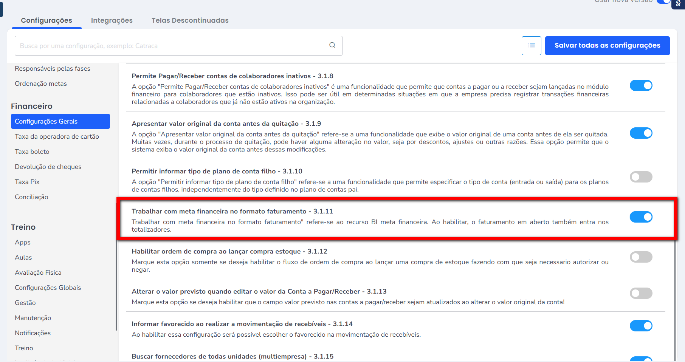Enable Permitir informar tipo de plano toggle

(641, 177)
